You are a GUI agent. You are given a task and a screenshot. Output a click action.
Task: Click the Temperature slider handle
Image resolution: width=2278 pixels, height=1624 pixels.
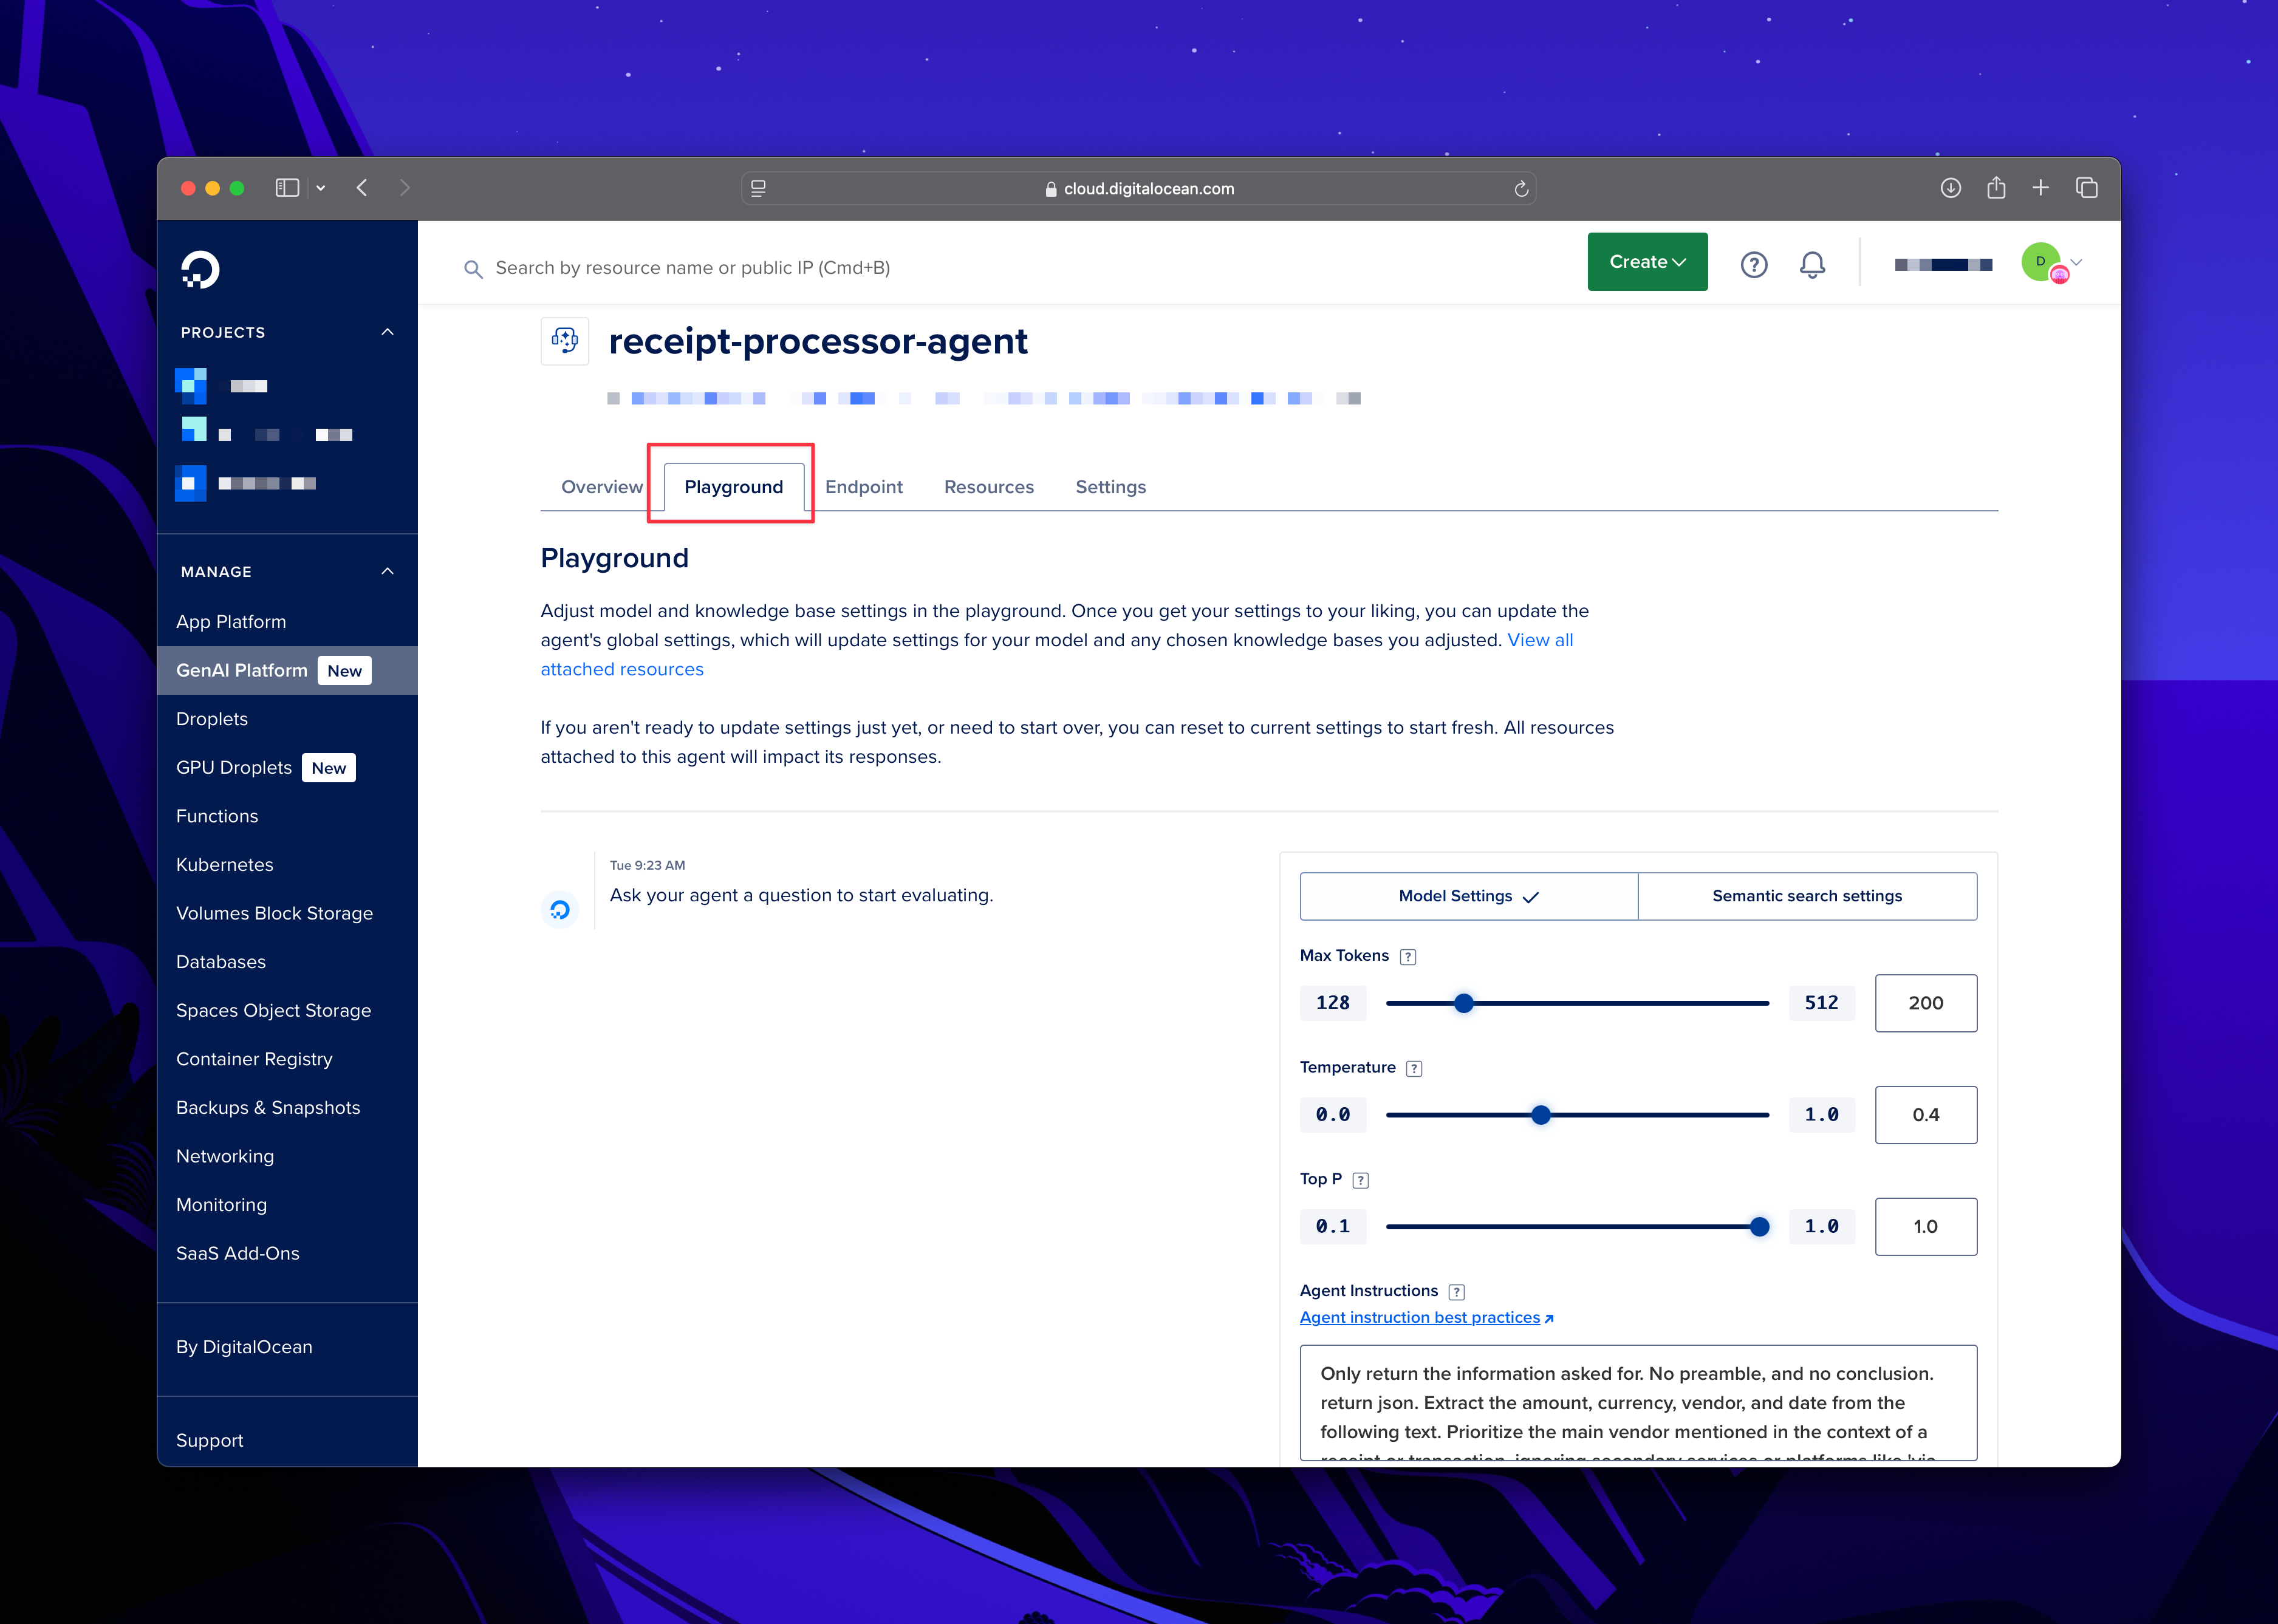pyautogui.click(x=1541, y=1115)
